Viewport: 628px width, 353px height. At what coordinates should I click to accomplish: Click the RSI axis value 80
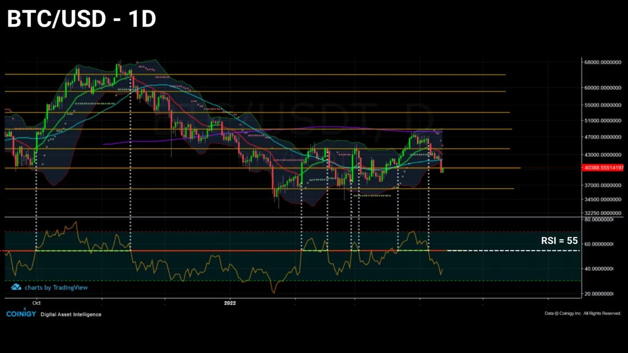click(x=599, y=220)
